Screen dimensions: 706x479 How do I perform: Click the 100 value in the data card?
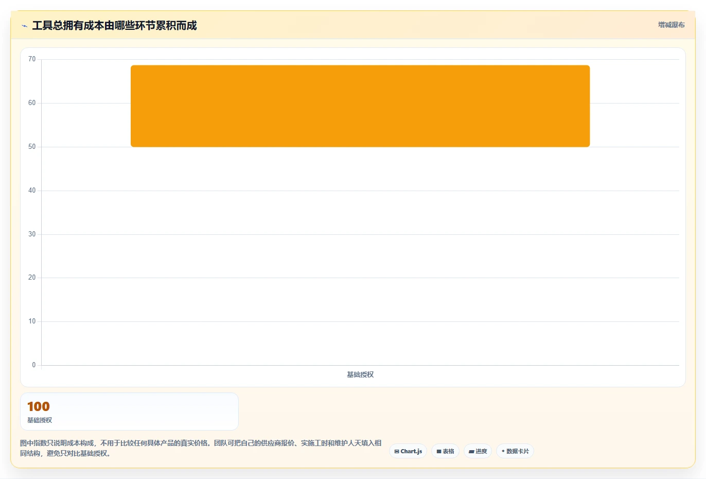tap(39, 406)
